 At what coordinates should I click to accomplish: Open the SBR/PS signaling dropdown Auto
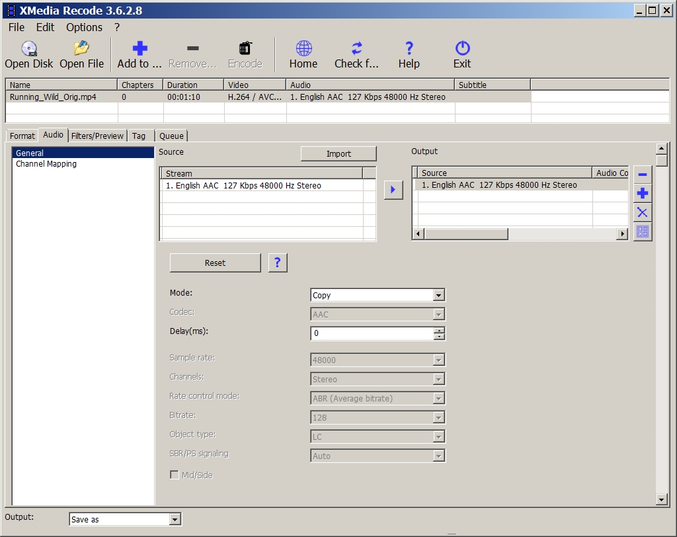tap(438, 456)
